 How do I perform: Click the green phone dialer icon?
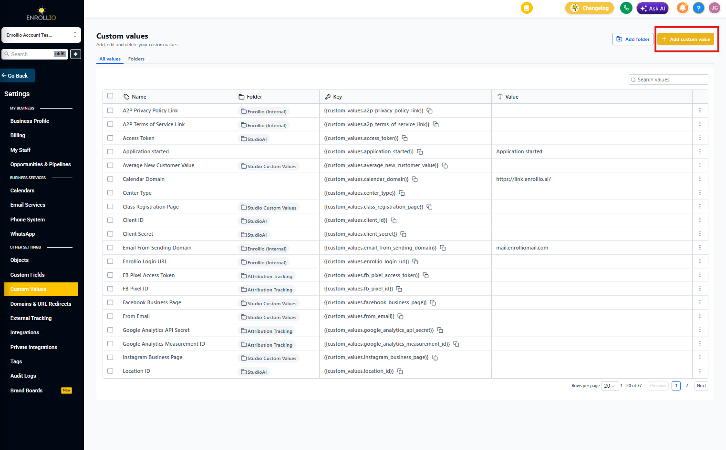pyautogui.click(x=626, y=8)
